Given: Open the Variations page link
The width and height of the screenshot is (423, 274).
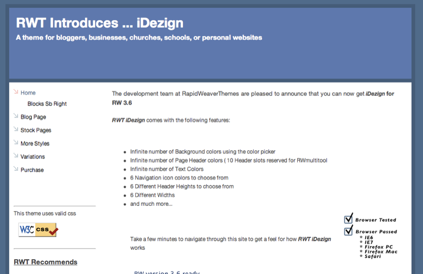Looking at the screenshot, I should pyautogui.click(x=32, y=157).
